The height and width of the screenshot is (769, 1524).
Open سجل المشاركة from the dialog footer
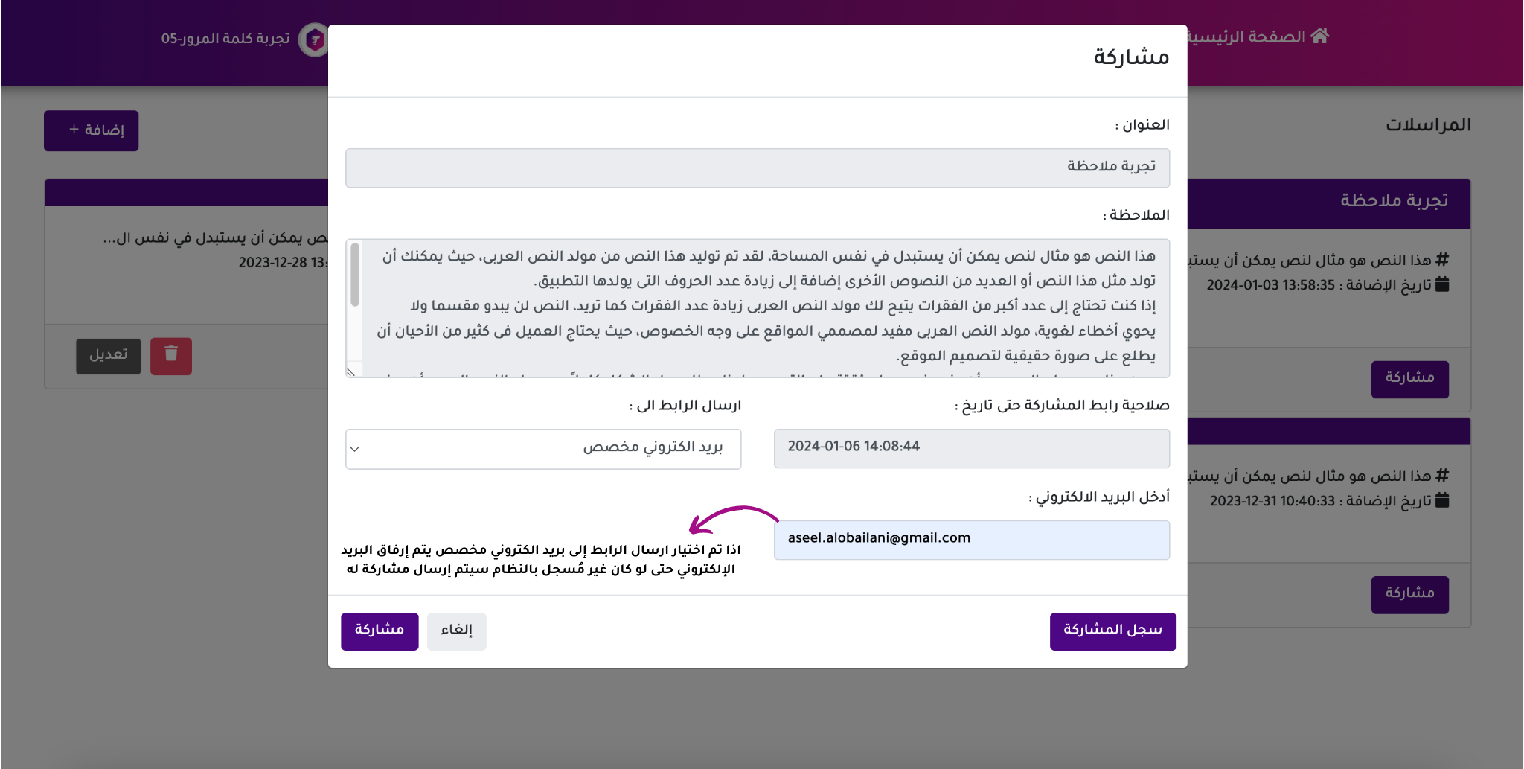1112,631
